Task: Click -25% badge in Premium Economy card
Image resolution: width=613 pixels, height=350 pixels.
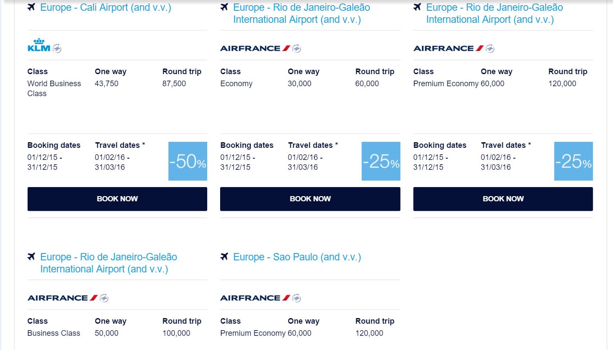Action: coord(573,161)
